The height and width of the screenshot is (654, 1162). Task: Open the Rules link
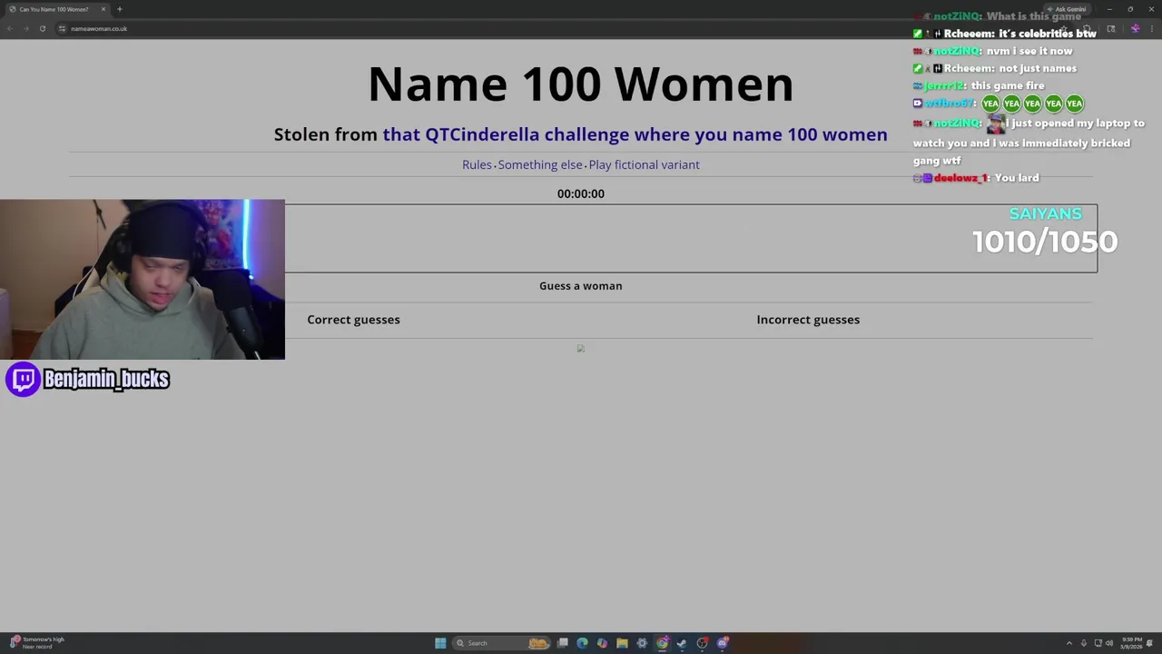[477, 164]
